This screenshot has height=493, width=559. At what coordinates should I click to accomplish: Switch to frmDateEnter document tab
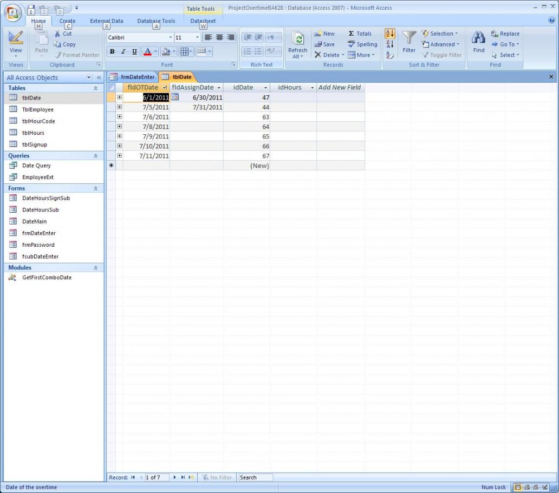[x=133, y=77]
